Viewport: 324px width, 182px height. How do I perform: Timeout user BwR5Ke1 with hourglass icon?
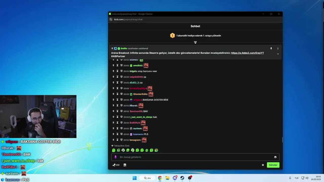tap(117, 123)
